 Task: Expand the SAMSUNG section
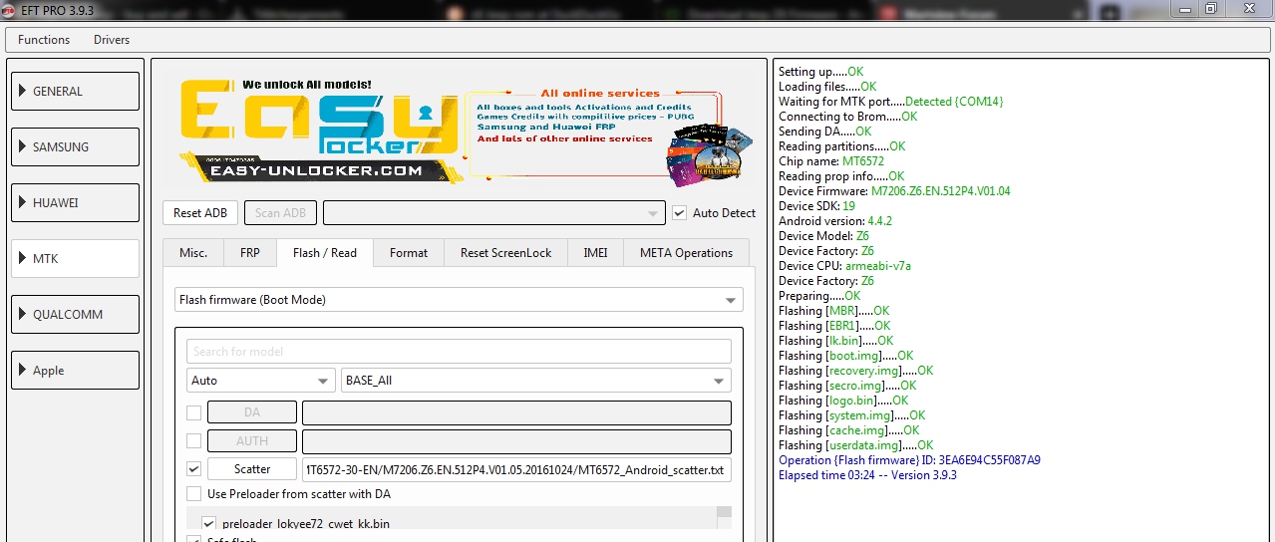[x=76, y=146]
